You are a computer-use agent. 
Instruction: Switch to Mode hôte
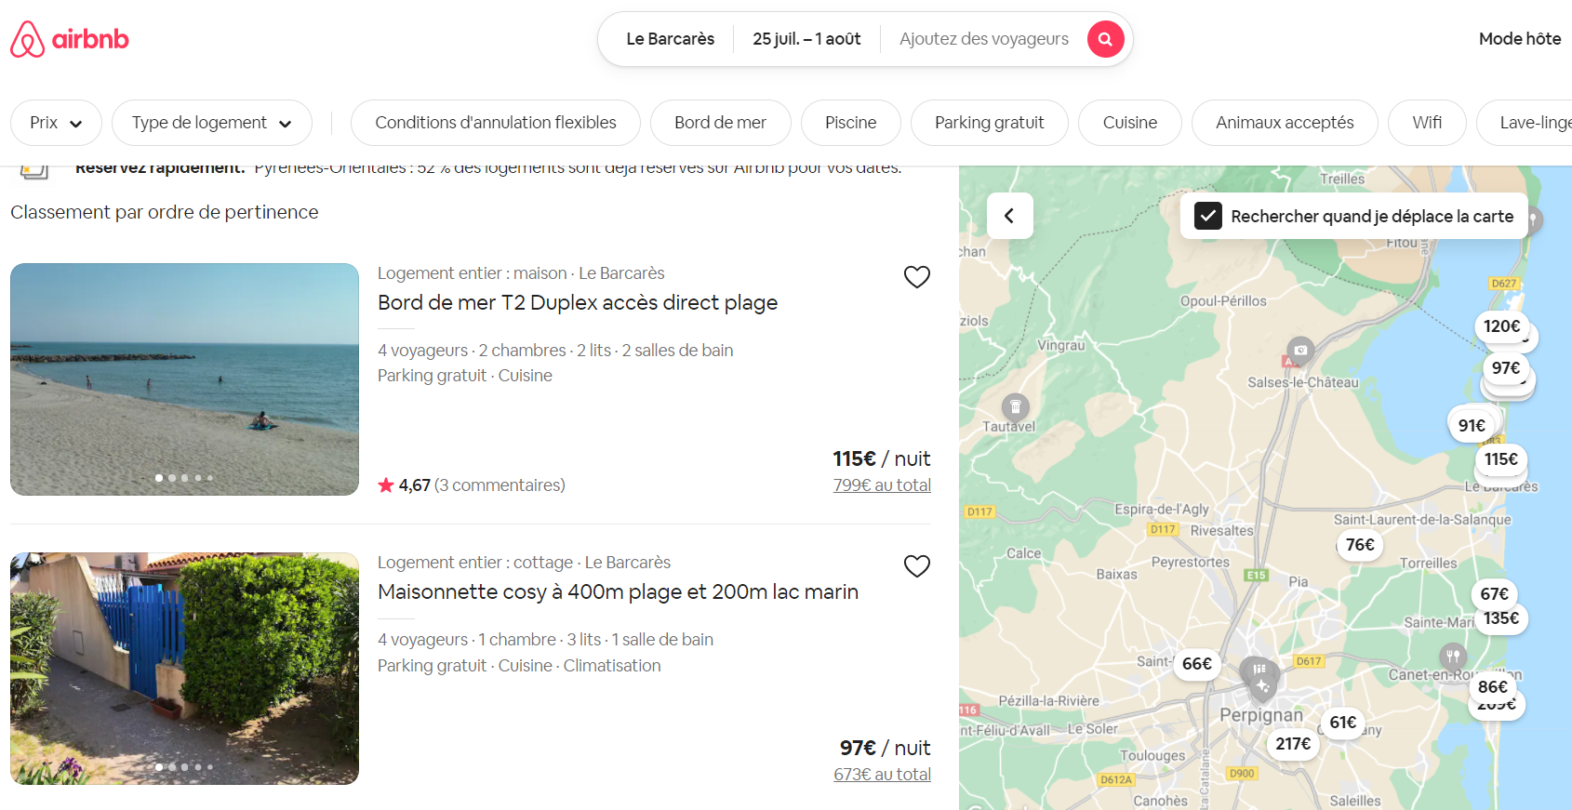pos(1520,39)
